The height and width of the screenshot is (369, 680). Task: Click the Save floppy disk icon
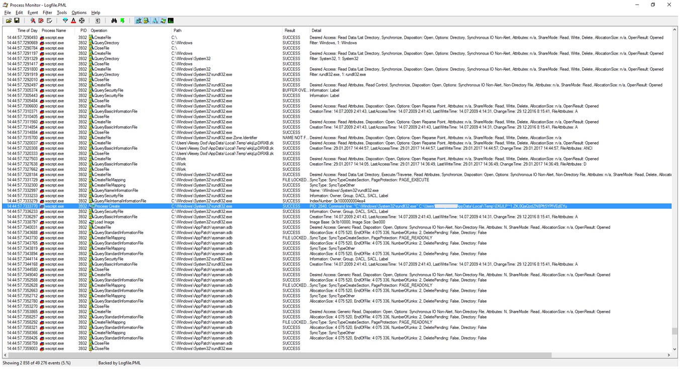pos(17,21)
